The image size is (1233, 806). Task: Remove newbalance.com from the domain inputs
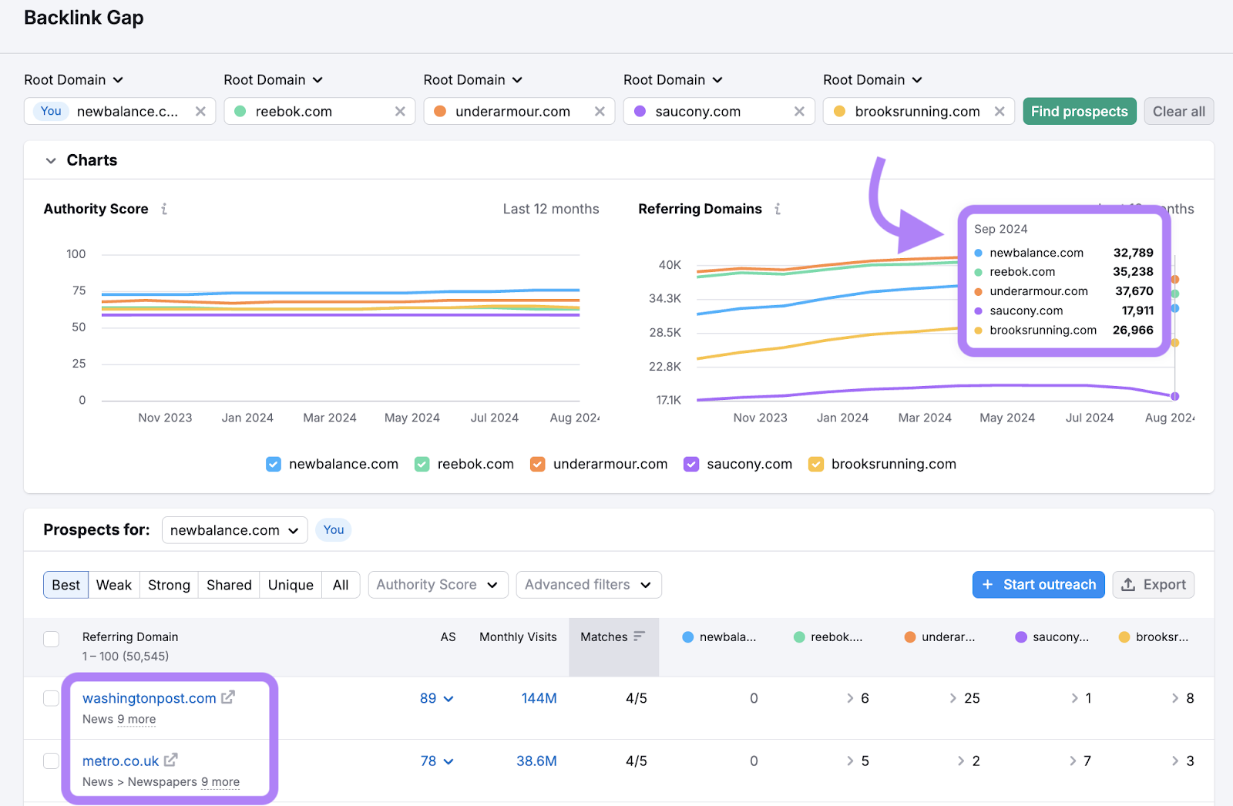point(200,112)
